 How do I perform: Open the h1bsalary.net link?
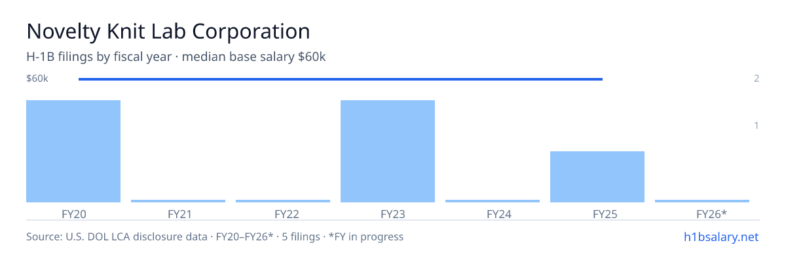(720, 237)
